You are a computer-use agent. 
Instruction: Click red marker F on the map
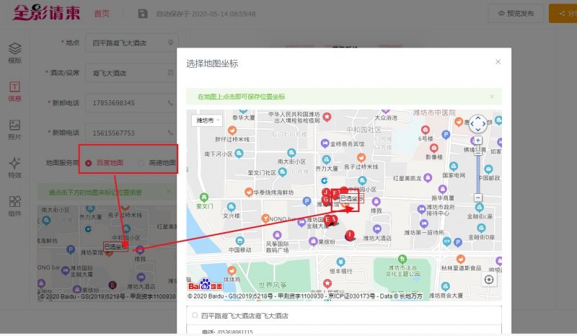pos(335,193)
